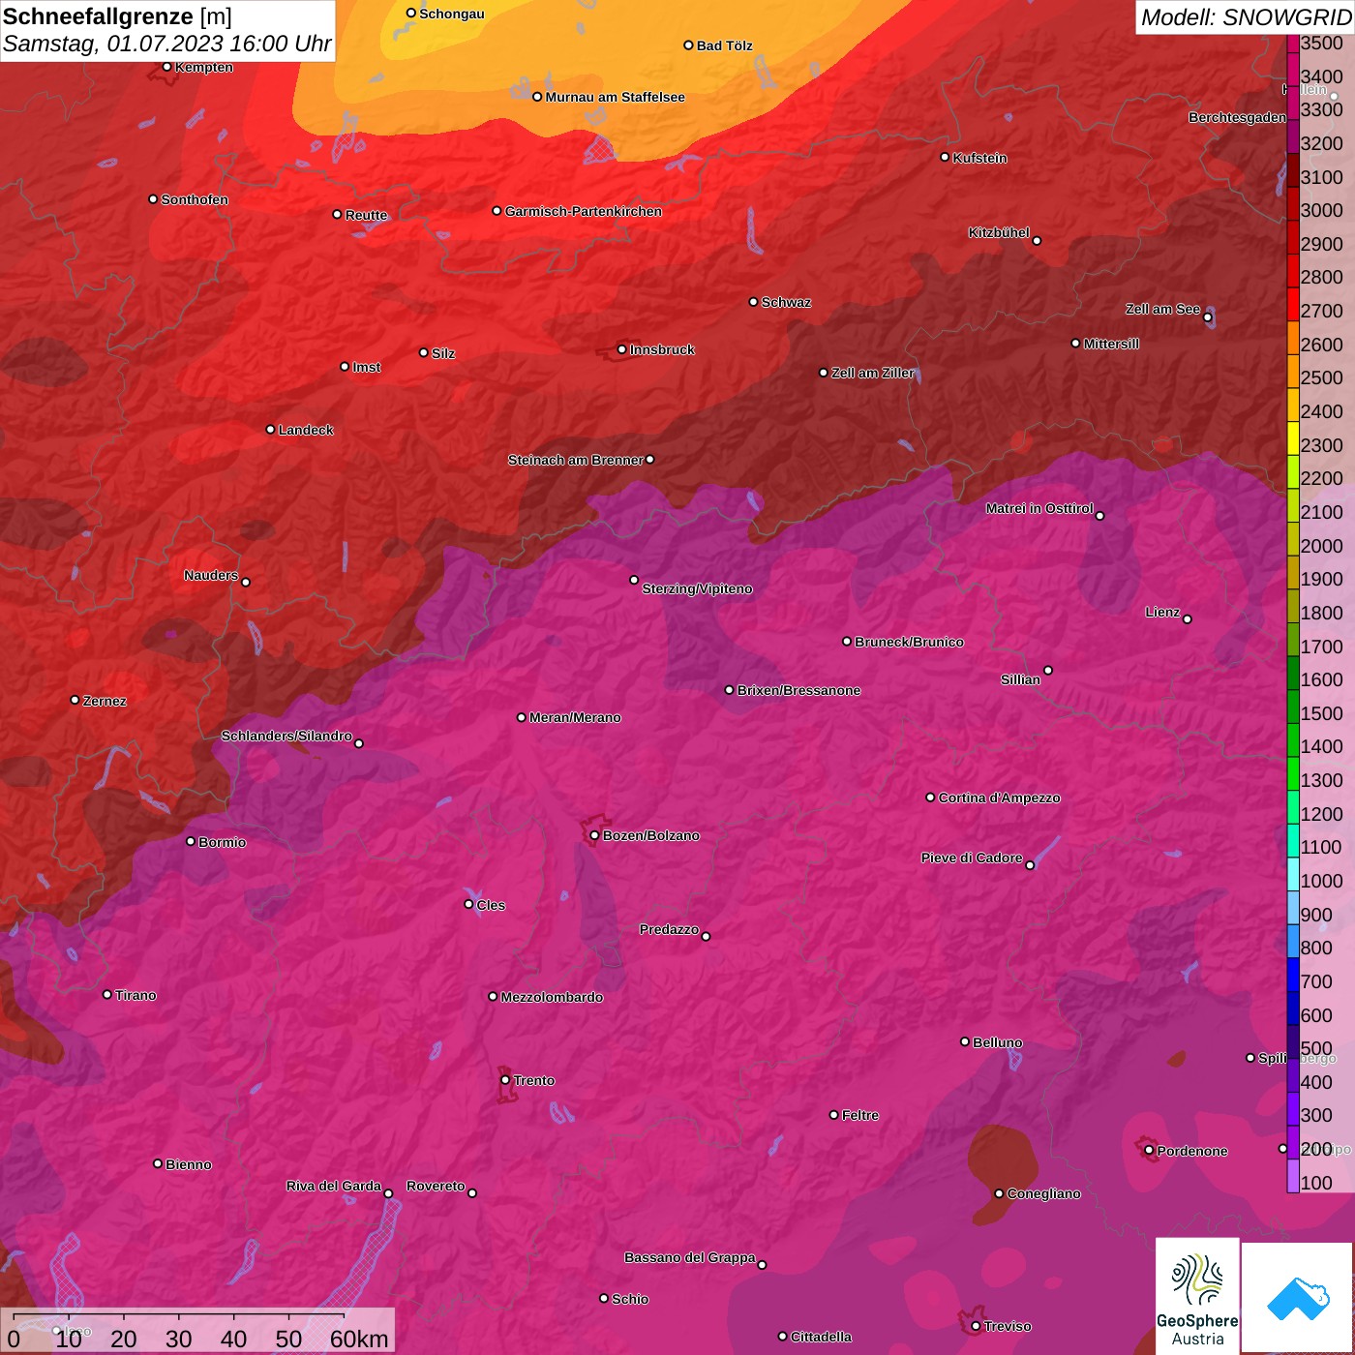The width and height of the screenshot is (1355, 1355).
Task: Click the 'Bienno' label
Action: [189, 1164]
